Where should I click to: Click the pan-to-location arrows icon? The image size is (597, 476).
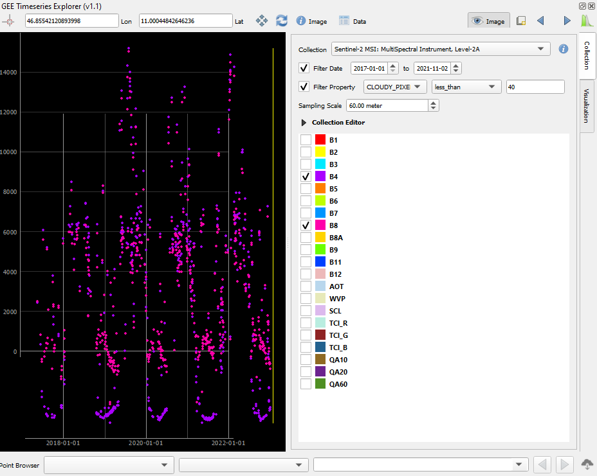pyautogui.click(x=262, y=21)
